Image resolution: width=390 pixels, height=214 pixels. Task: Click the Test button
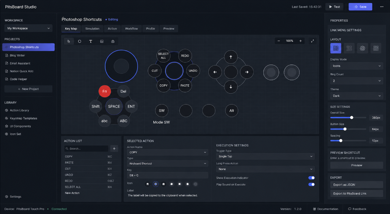(334, 7)
